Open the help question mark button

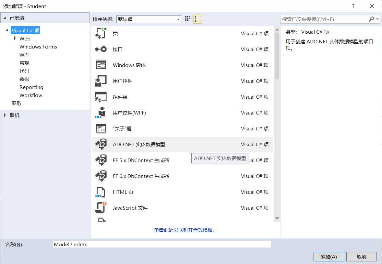[x=353, y=6]
